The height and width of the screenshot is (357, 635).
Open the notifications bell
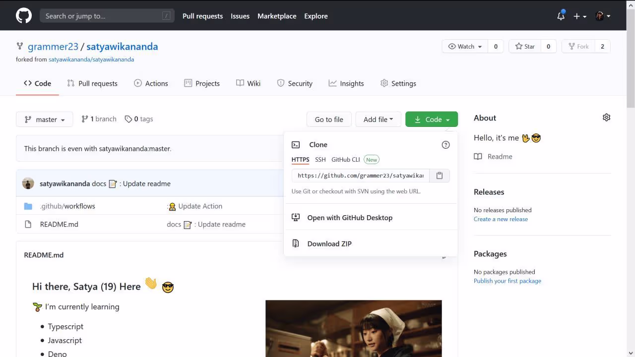point(561,16)
